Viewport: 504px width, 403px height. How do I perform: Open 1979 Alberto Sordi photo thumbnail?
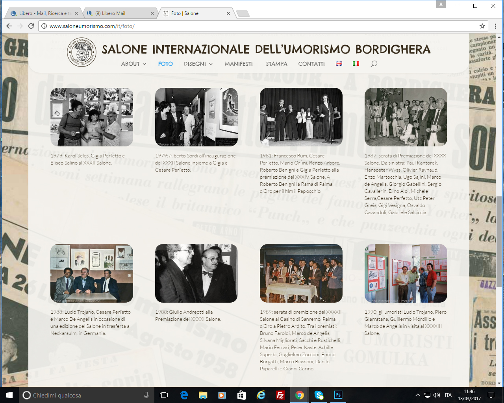196,117
